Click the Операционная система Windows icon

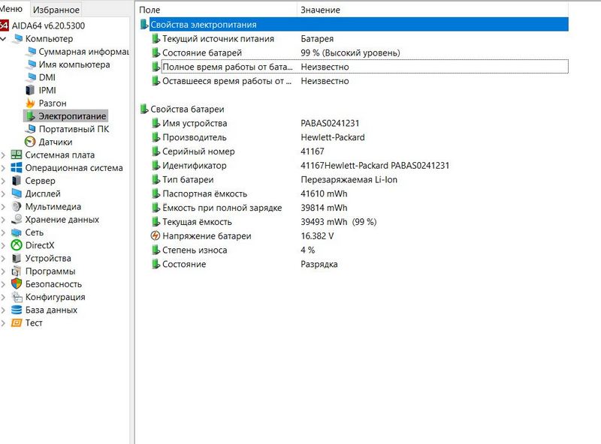tap(17, 168)
